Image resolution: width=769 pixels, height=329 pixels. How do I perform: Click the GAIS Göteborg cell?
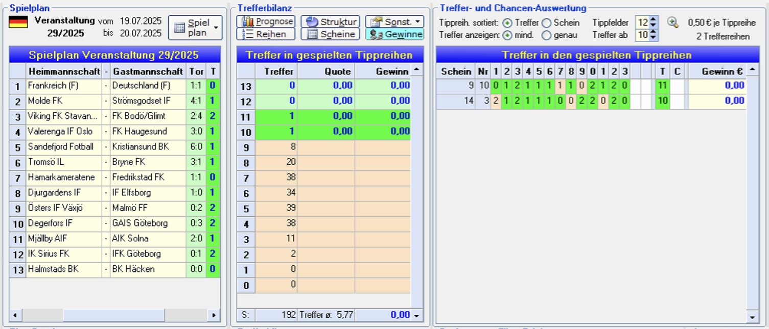(x=148, y=223)
